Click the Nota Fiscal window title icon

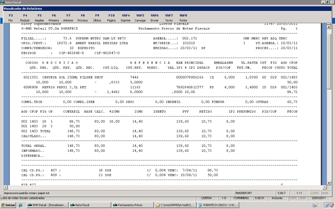point(2,2)
